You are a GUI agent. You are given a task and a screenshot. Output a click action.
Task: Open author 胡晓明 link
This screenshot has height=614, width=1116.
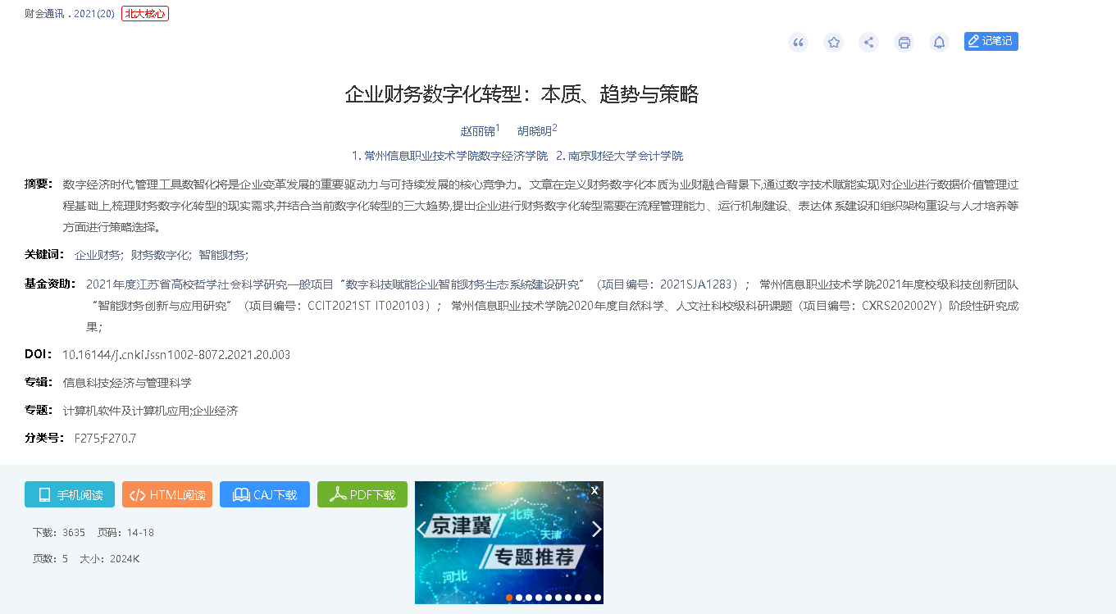click(x=535, y=130)
